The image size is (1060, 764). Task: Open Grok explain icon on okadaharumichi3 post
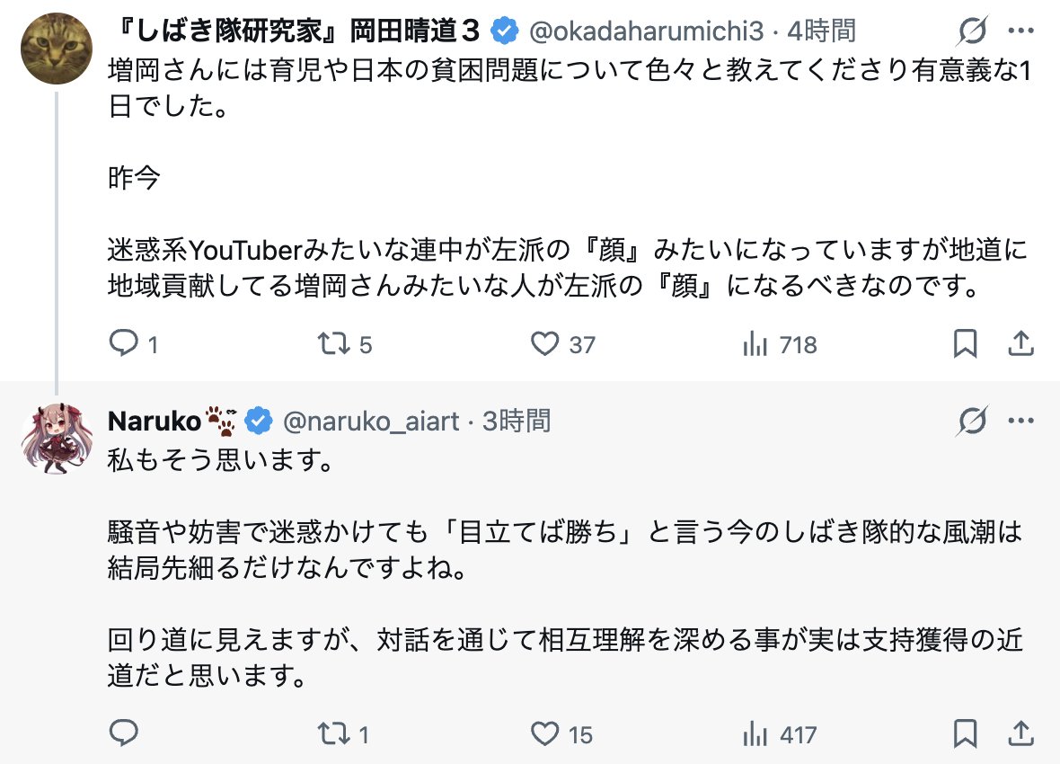tap(972, 31)
